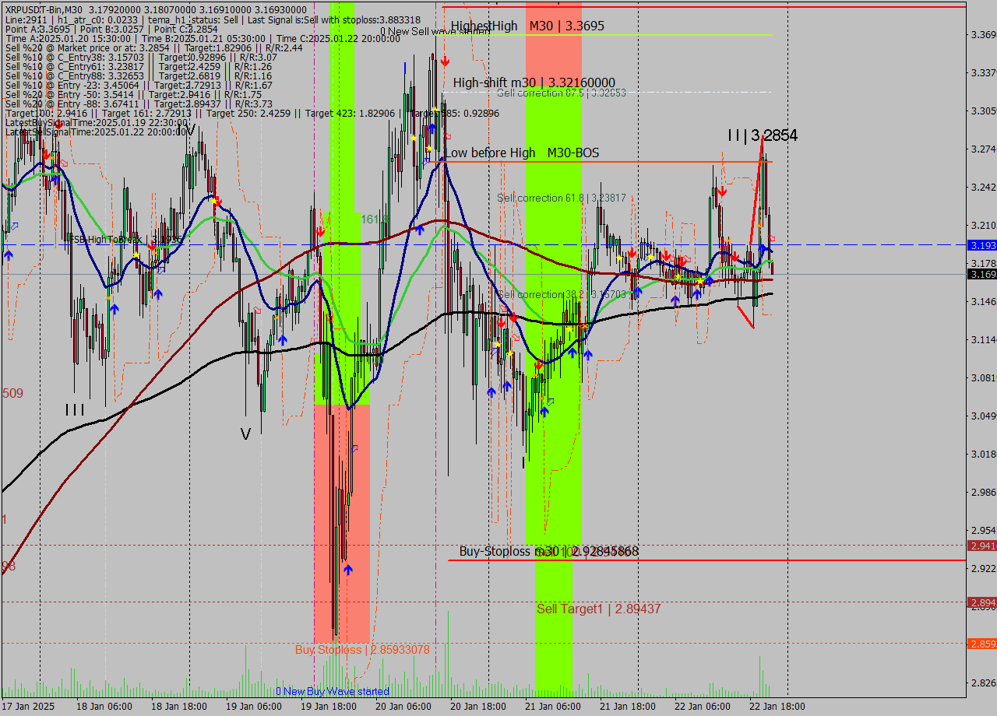The width and height of the screenshot is (997, 716).
Task: Click '21 Jan 18:00' on the time axis
Action: 628,707
